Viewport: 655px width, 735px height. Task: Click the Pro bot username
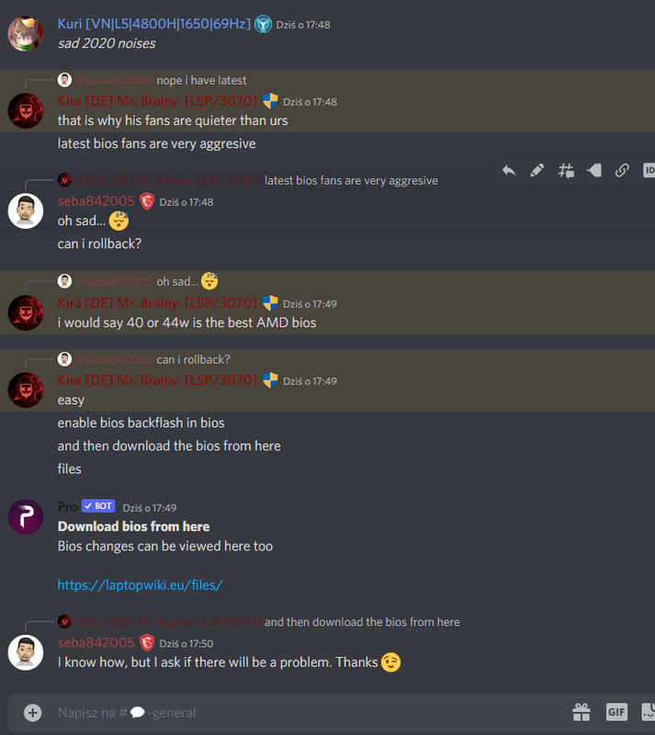click(x=67, y=507)
